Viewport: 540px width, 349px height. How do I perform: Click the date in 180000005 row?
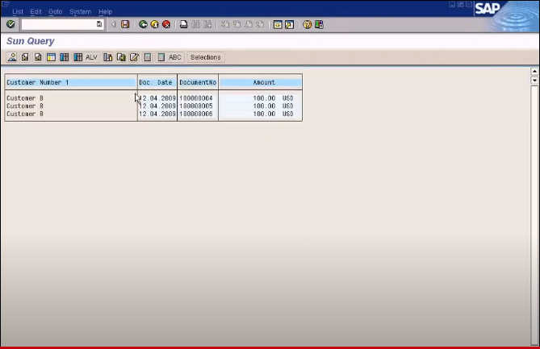point(157,106)
